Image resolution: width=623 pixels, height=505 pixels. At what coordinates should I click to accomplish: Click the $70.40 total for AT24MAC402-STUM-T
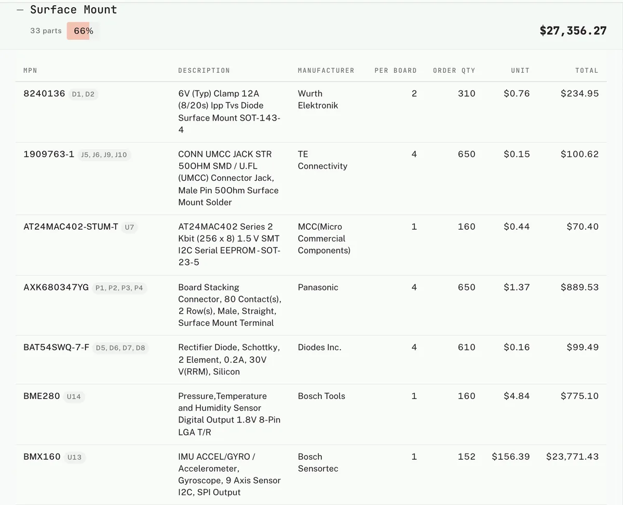click(583, 227)
